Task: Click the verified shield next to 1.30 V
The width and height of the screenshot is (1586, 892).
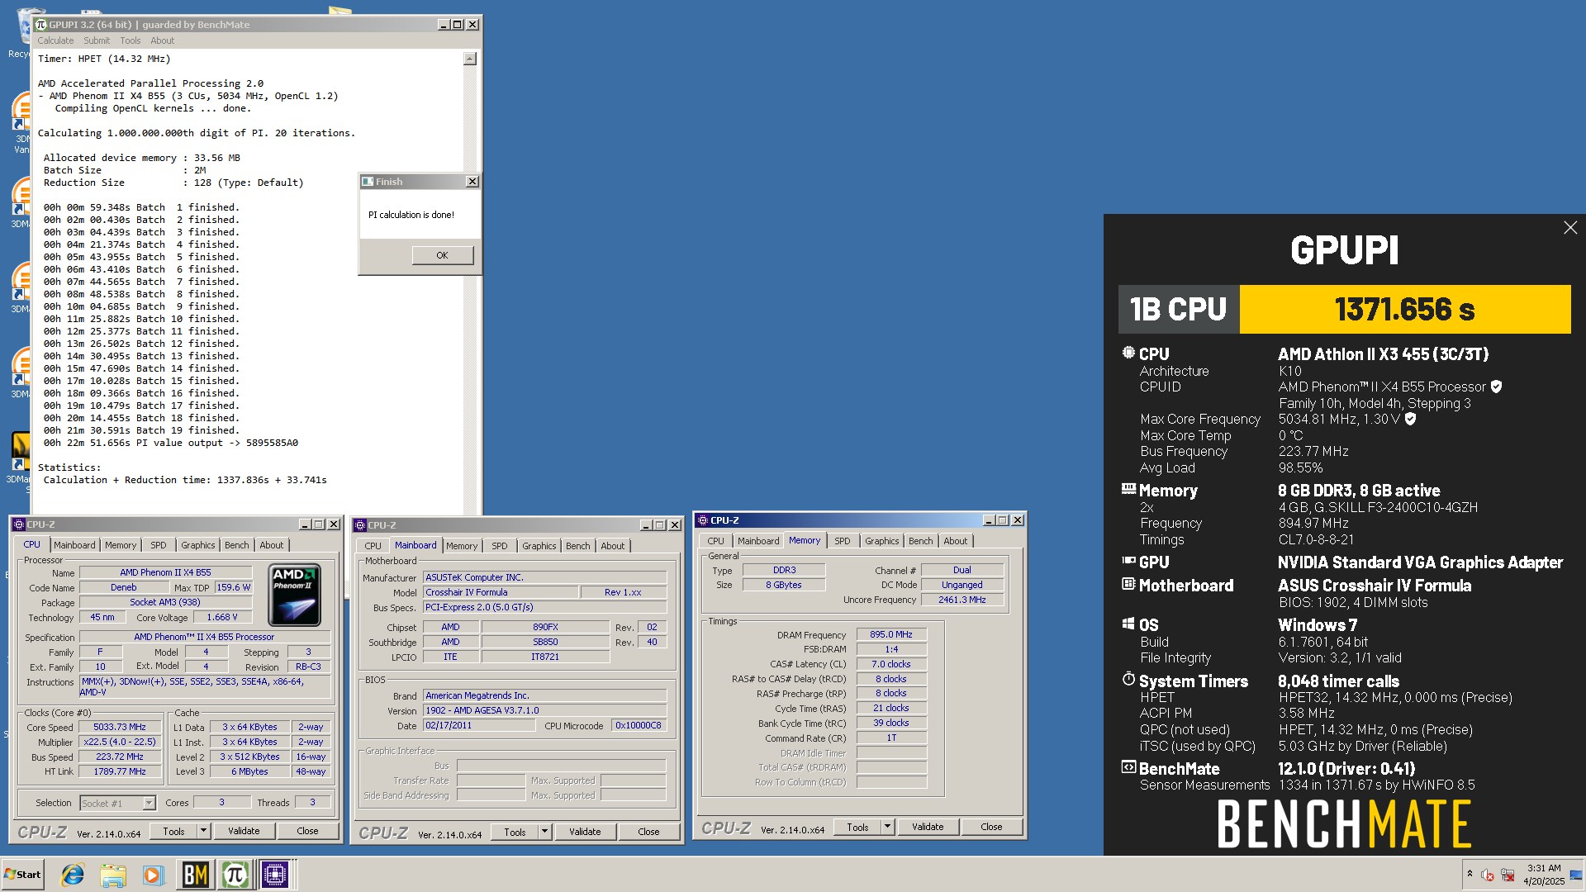Action: click(1411, 419)
